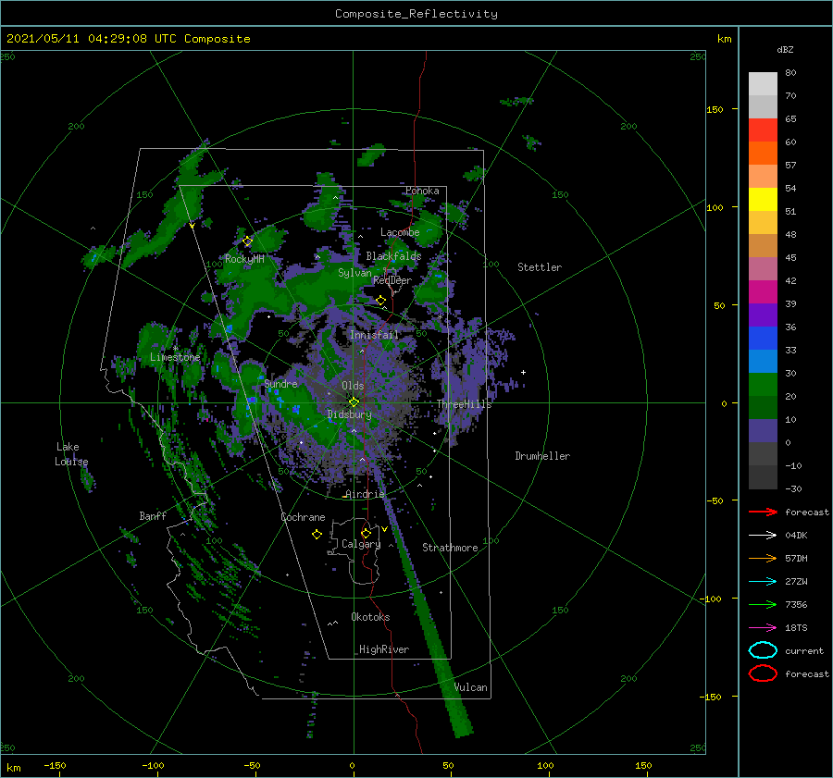Click the yellow radar site marker near Olds
This screenshot has height=778, width=833.
(x=354, y=402)
